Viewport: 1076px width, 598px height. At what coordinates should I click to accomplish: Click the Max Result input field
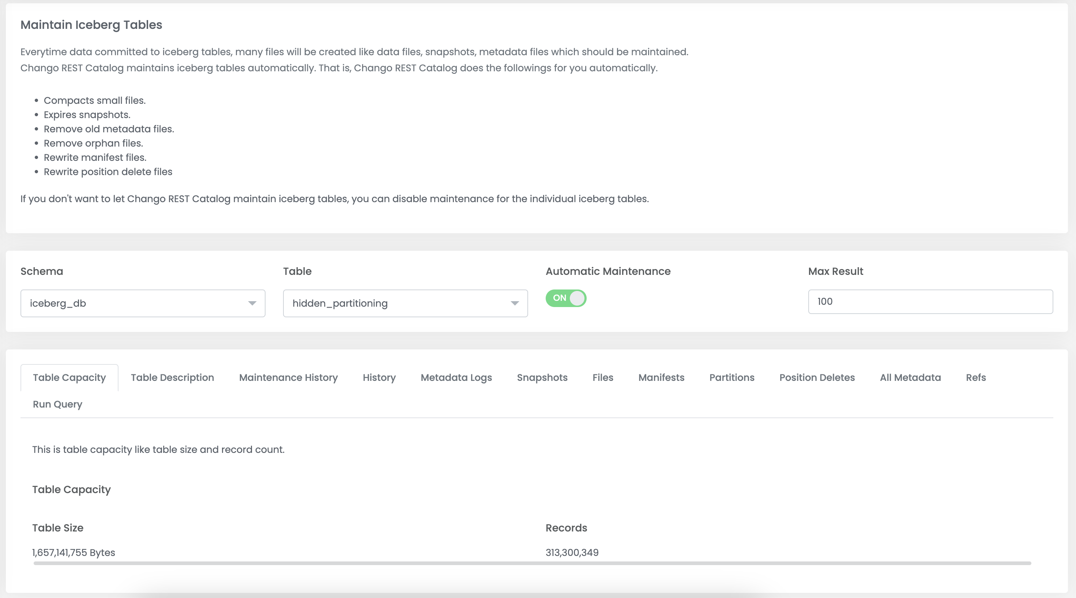pos(930,302)
